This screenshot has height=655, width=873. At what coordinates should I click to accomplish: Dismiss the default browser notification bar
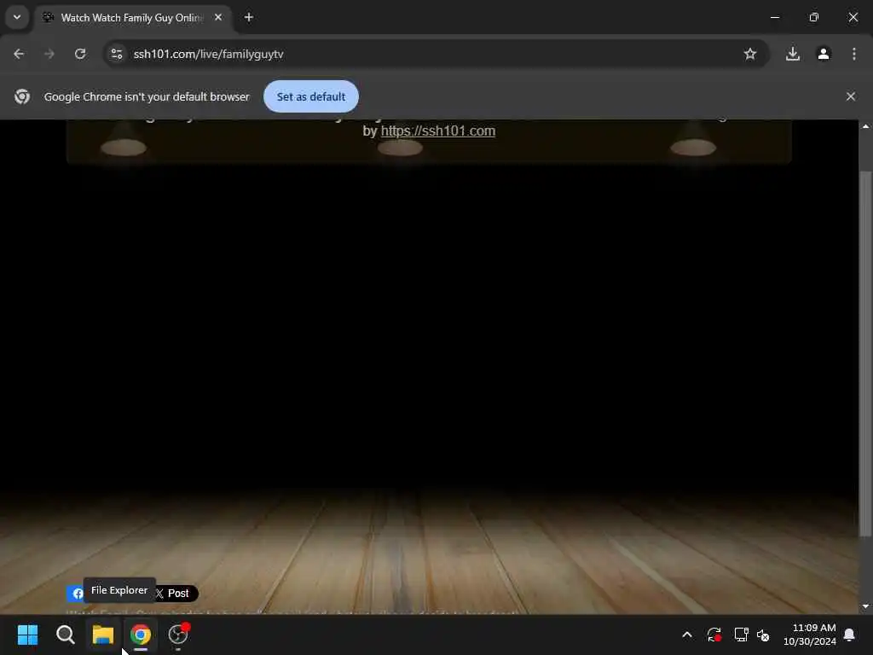850,96
